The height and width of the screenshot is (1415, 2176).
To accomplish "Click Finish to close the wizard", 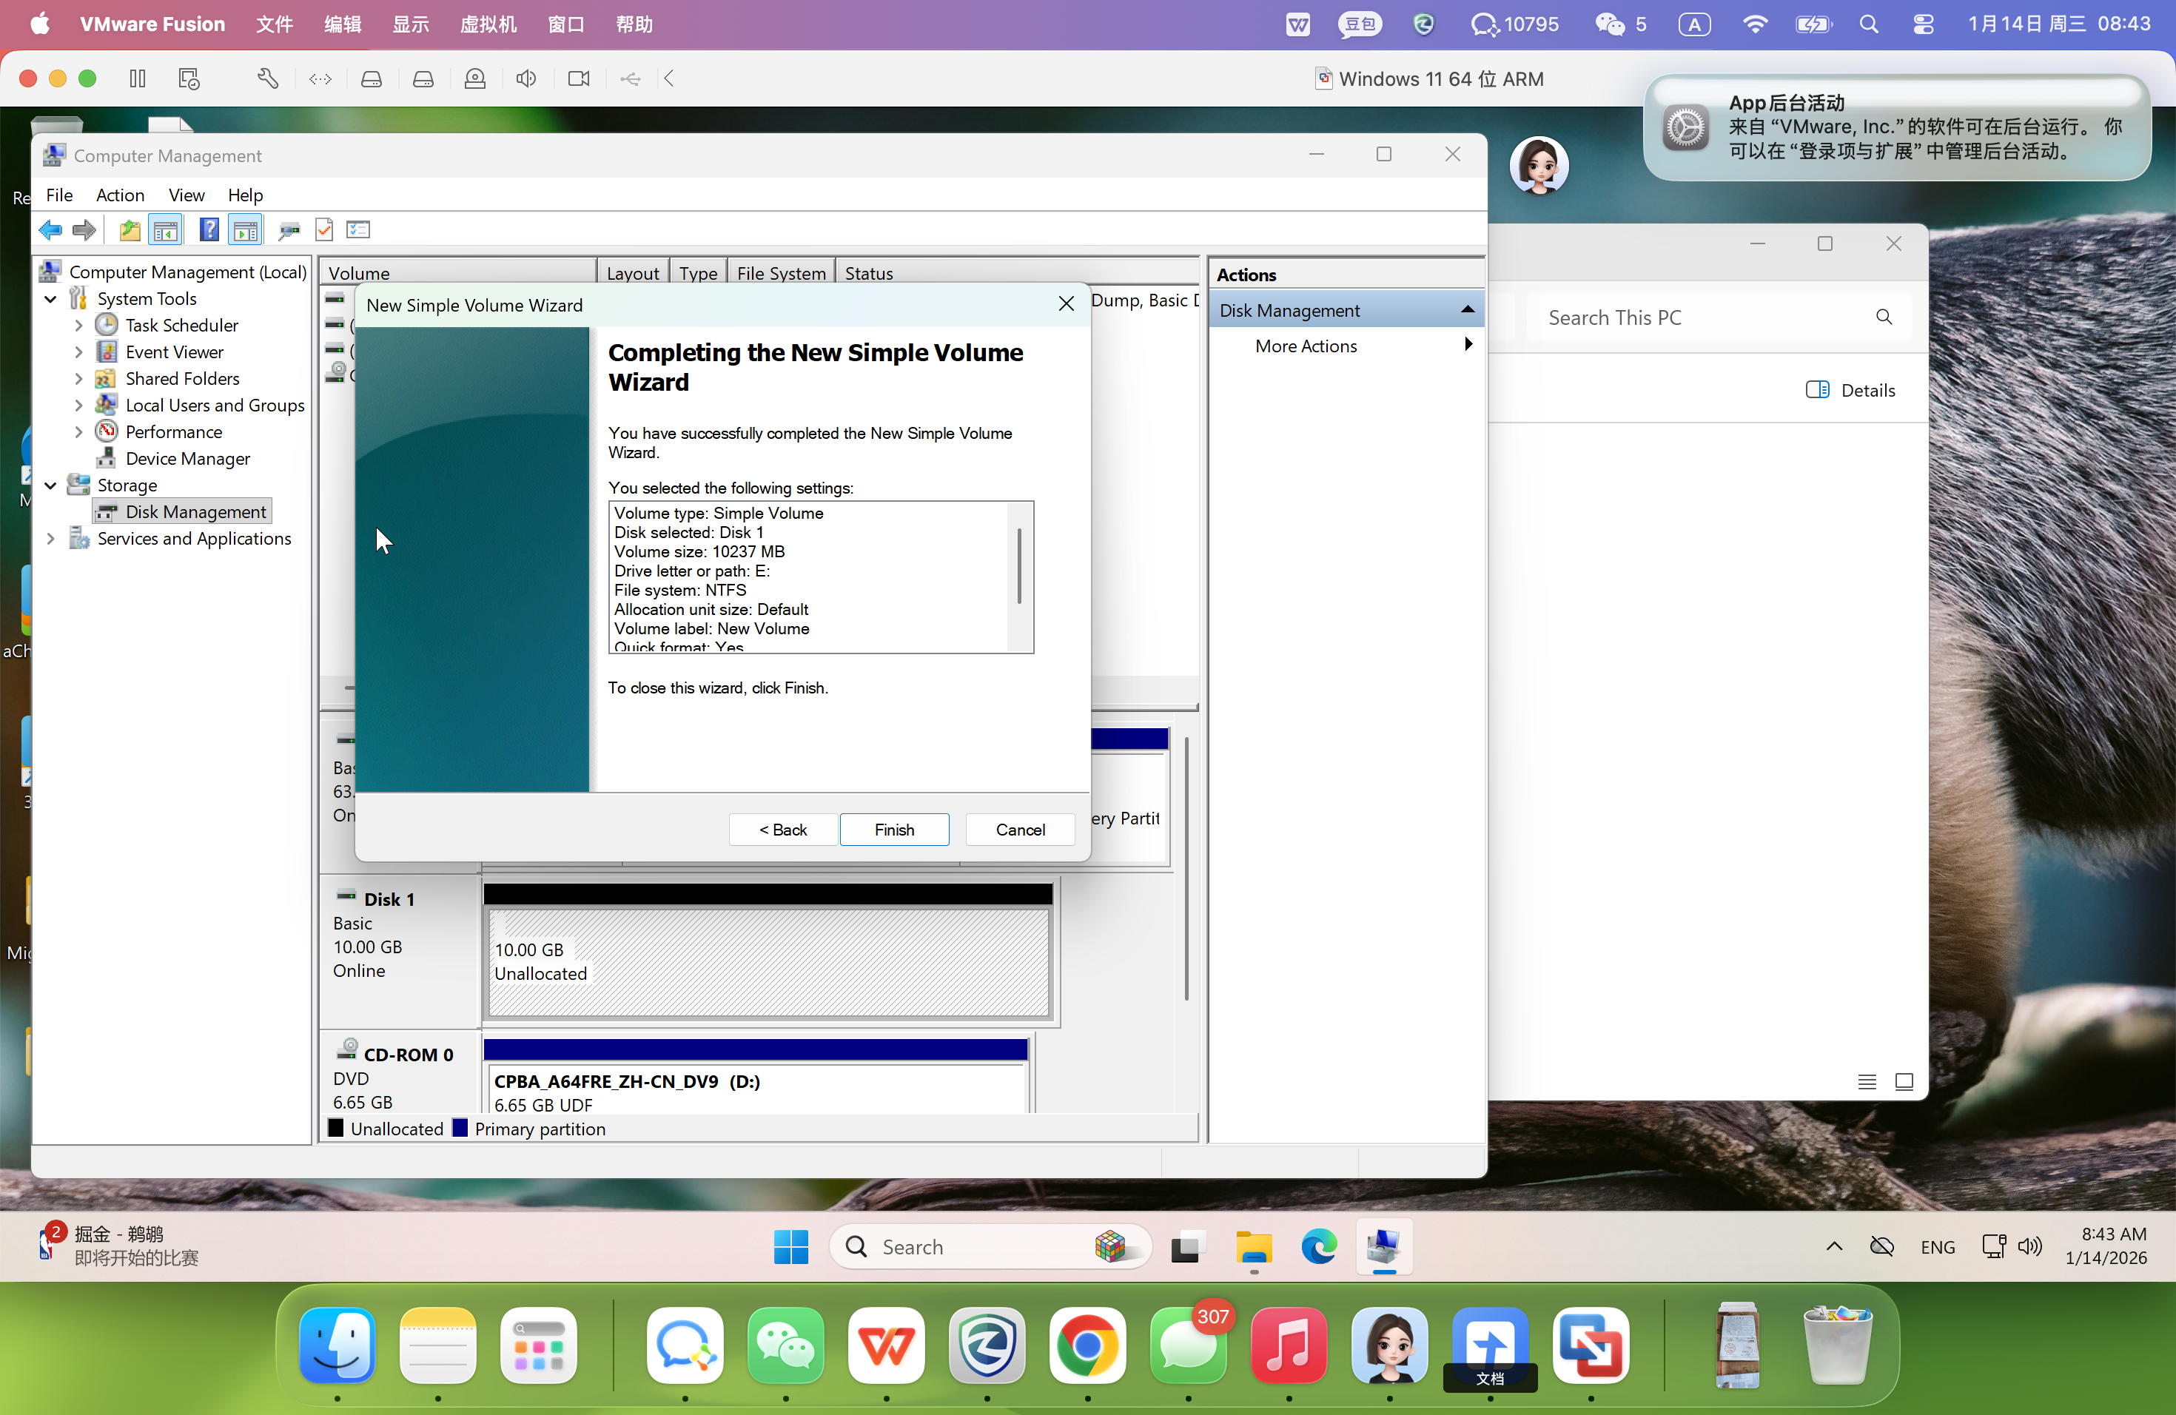I will pyautogui.click(x=894, y=829).
